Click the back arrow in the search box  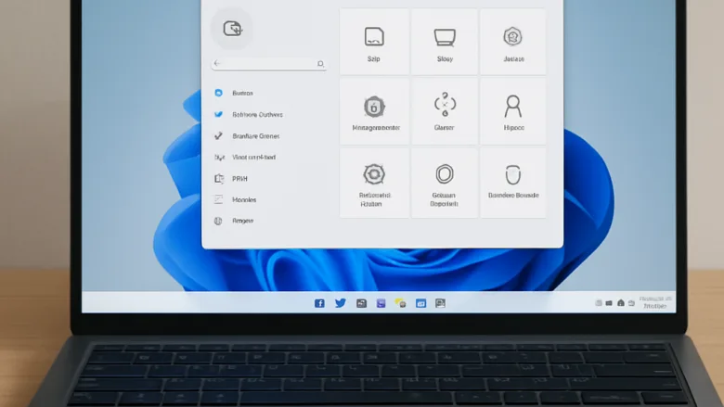pos(217,63)
